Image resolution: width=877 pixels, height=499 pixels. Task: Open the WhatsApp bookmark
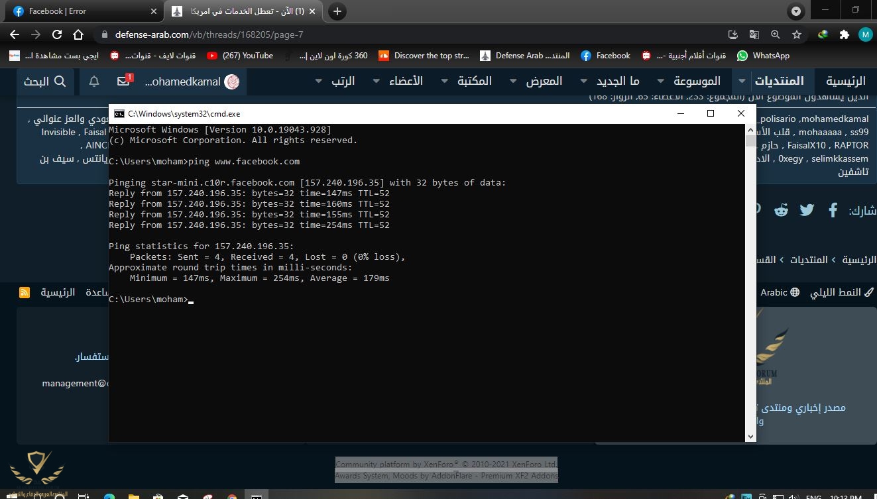[764, 56]
